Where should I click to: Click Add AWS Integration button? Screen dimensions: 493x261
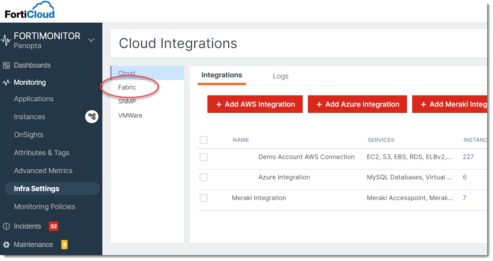(x=255, y=104)
